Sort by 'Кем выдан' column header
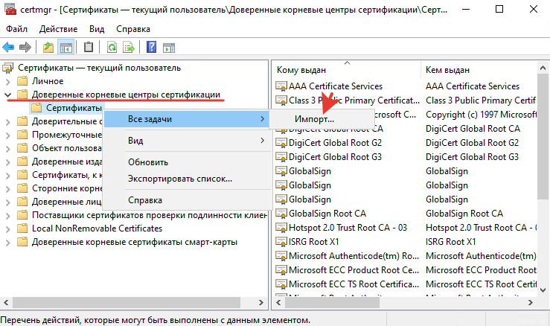The height and width of the screenshot is (326, 550). coord(479,70)
